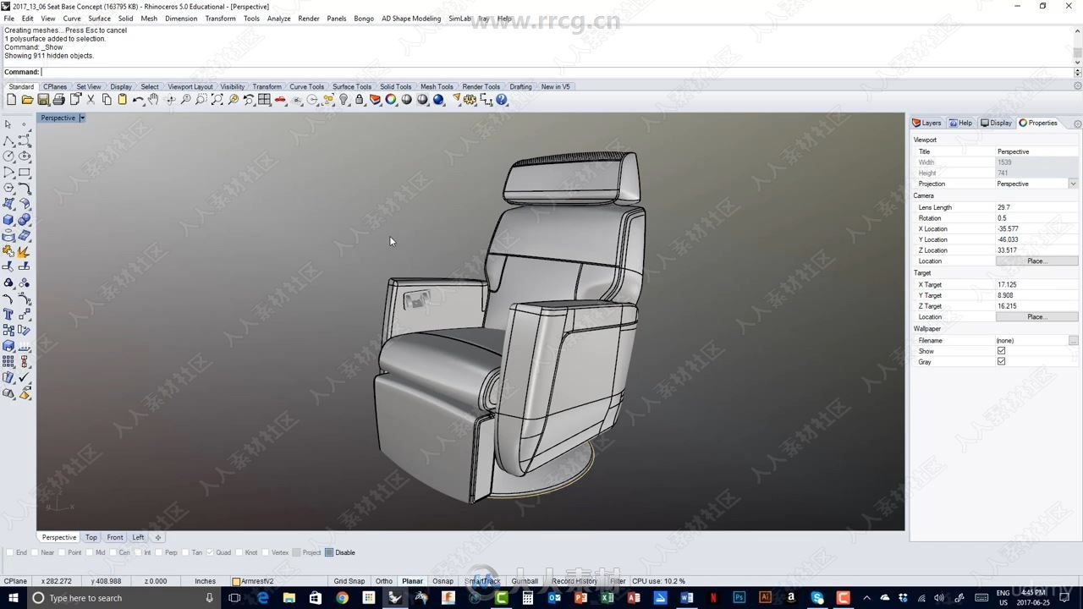Toggle Grid Snap in status bar
Viewport: 1083px width, 609px height.
tap(349, 581)
